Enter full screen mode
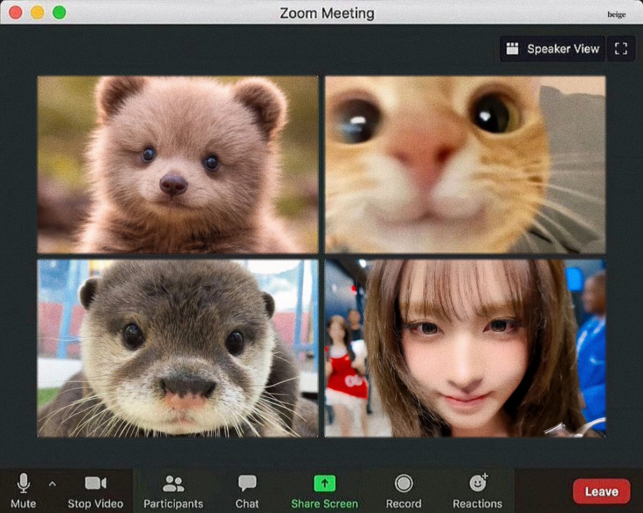643x513 pixels. coord(621,49)
